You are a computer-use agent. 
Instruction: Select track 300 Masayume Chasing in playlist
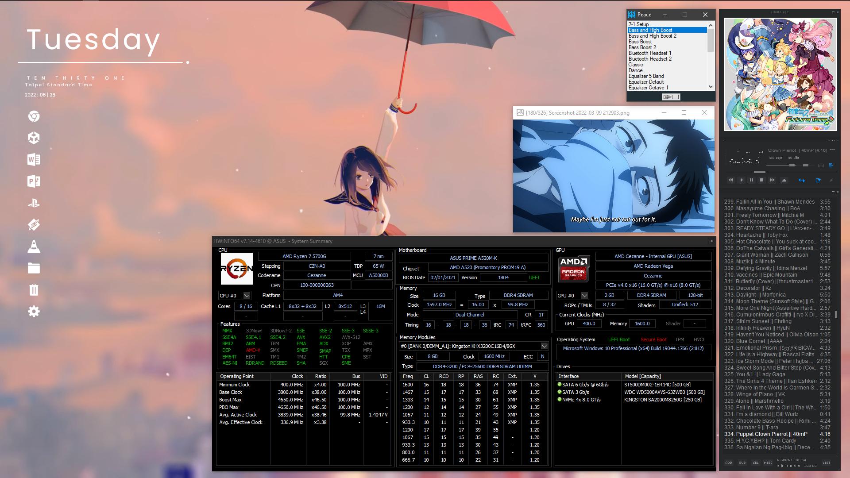777,208
